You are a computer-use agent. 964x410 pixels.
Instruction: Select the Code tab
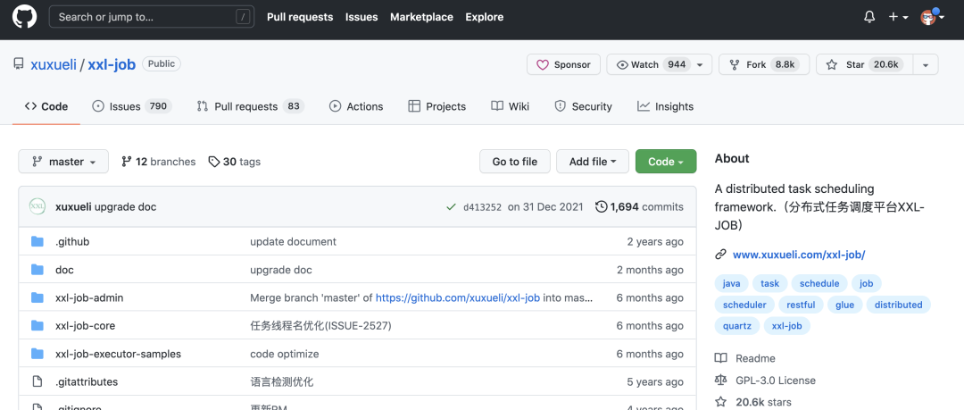coord(46,106)
